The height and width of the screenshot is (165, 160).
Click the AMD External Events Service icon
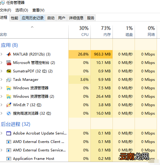pos(9,150)
